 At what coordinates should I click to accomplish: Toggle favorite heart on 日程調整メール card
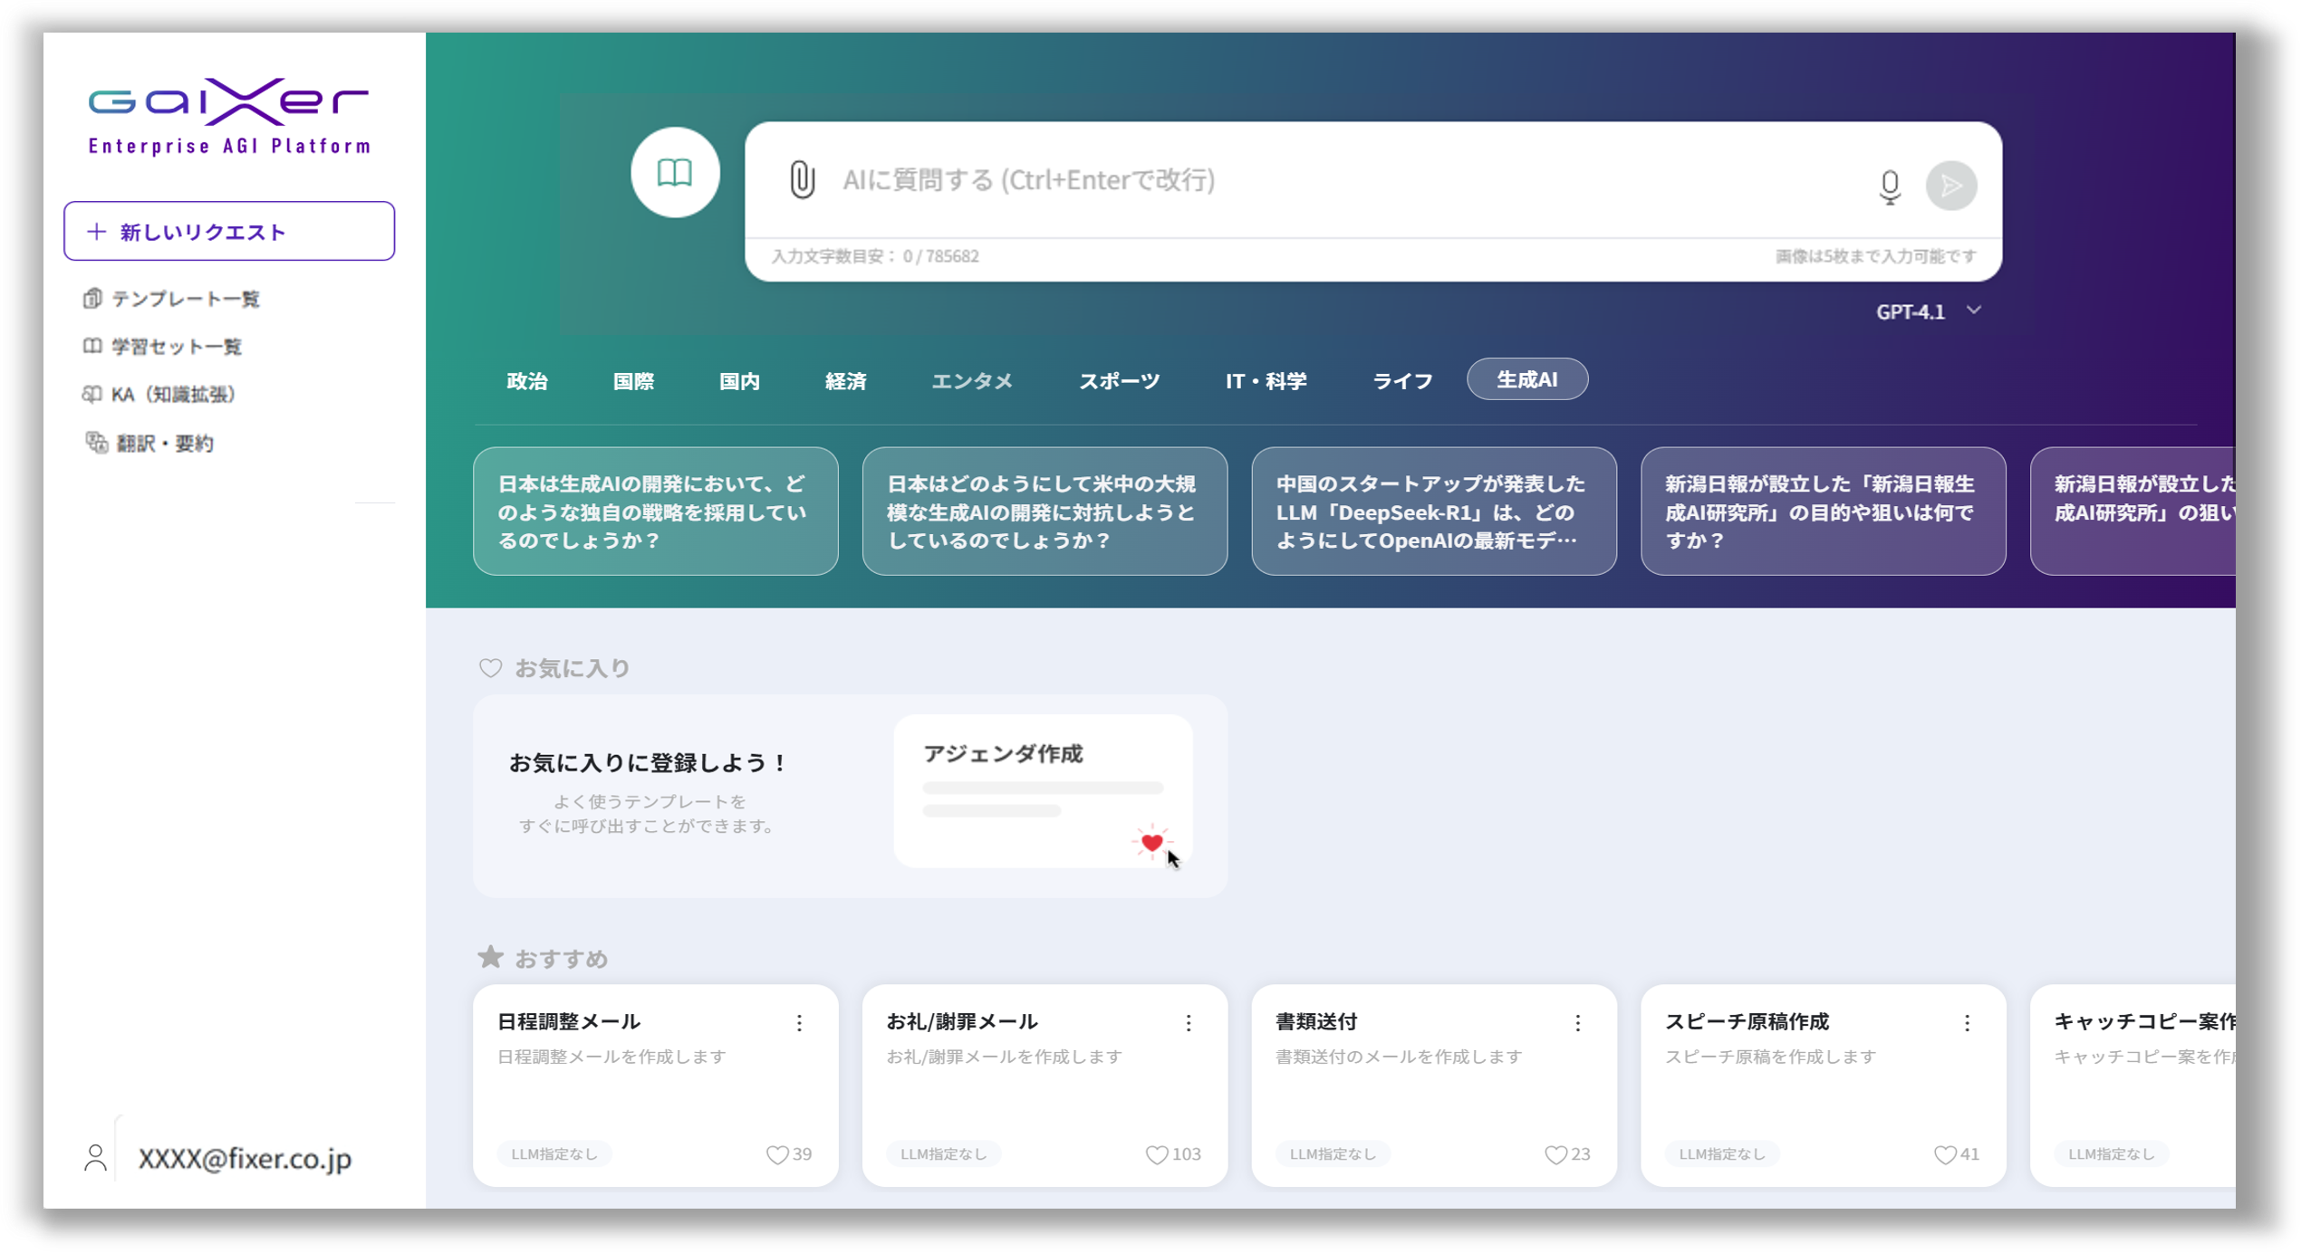coord(776,1154)
